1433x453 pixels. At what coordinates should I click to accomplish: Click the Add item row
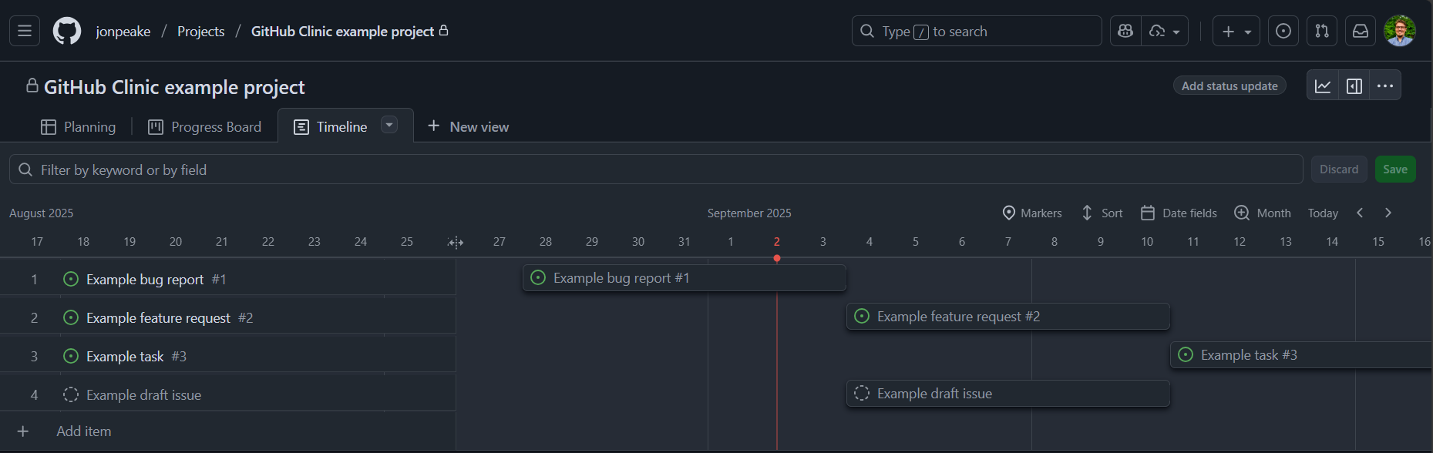tap(228, 431)
